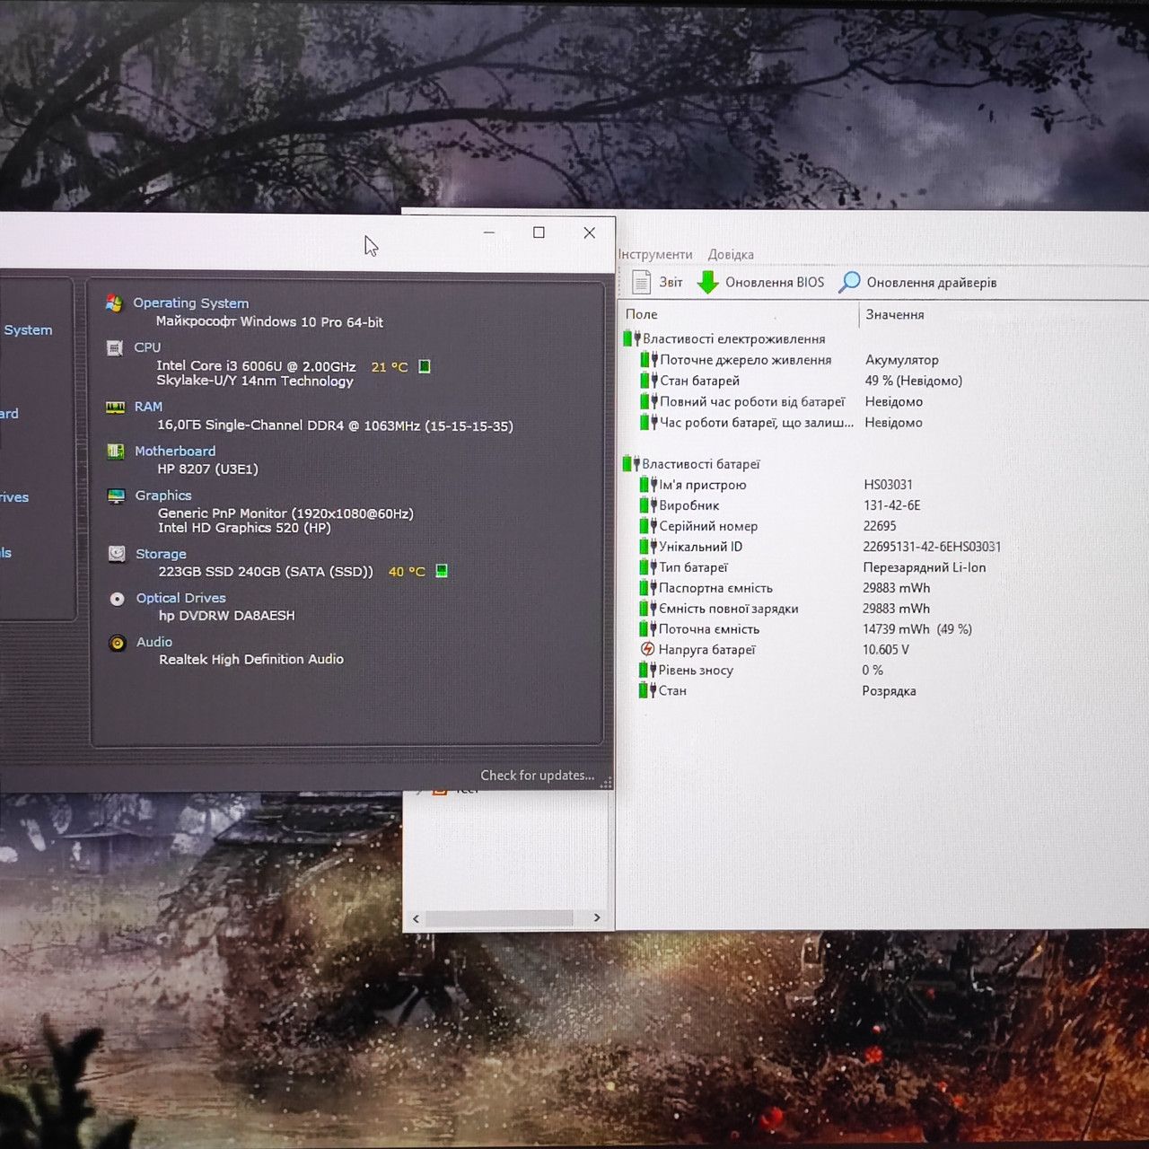Click the battery icon beside Рівень зносу
The height and width of the screenshot is (1149, 1149).
coord(647,670)
